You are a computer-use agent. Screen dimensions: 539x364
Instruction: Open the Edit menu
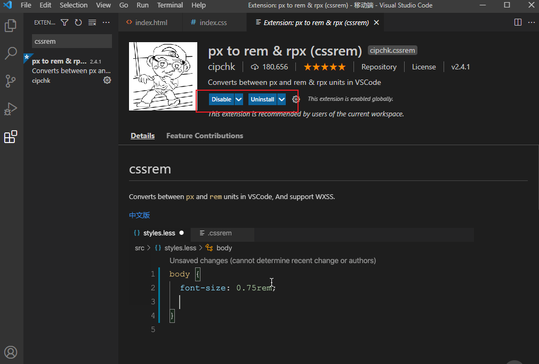pyautogui.click(x=45, y=5)
